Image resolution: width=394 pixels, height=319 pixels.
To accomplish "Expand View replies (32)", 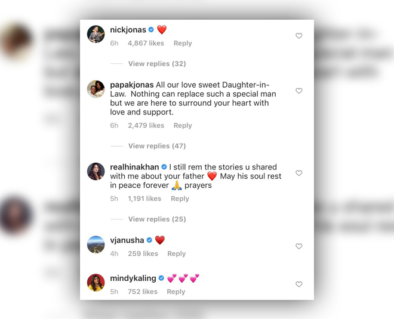I will 157,64.
